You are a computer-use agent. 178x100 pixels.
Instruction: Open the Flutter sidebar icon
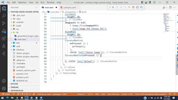[x=4, y=53]
